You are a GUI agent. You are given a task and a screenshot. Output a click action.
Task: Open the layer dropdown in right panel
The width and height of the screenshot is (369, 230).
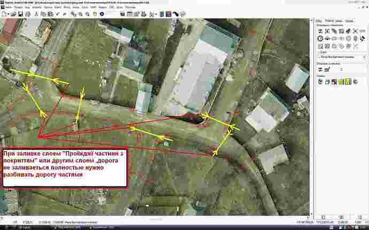(342, 57)
